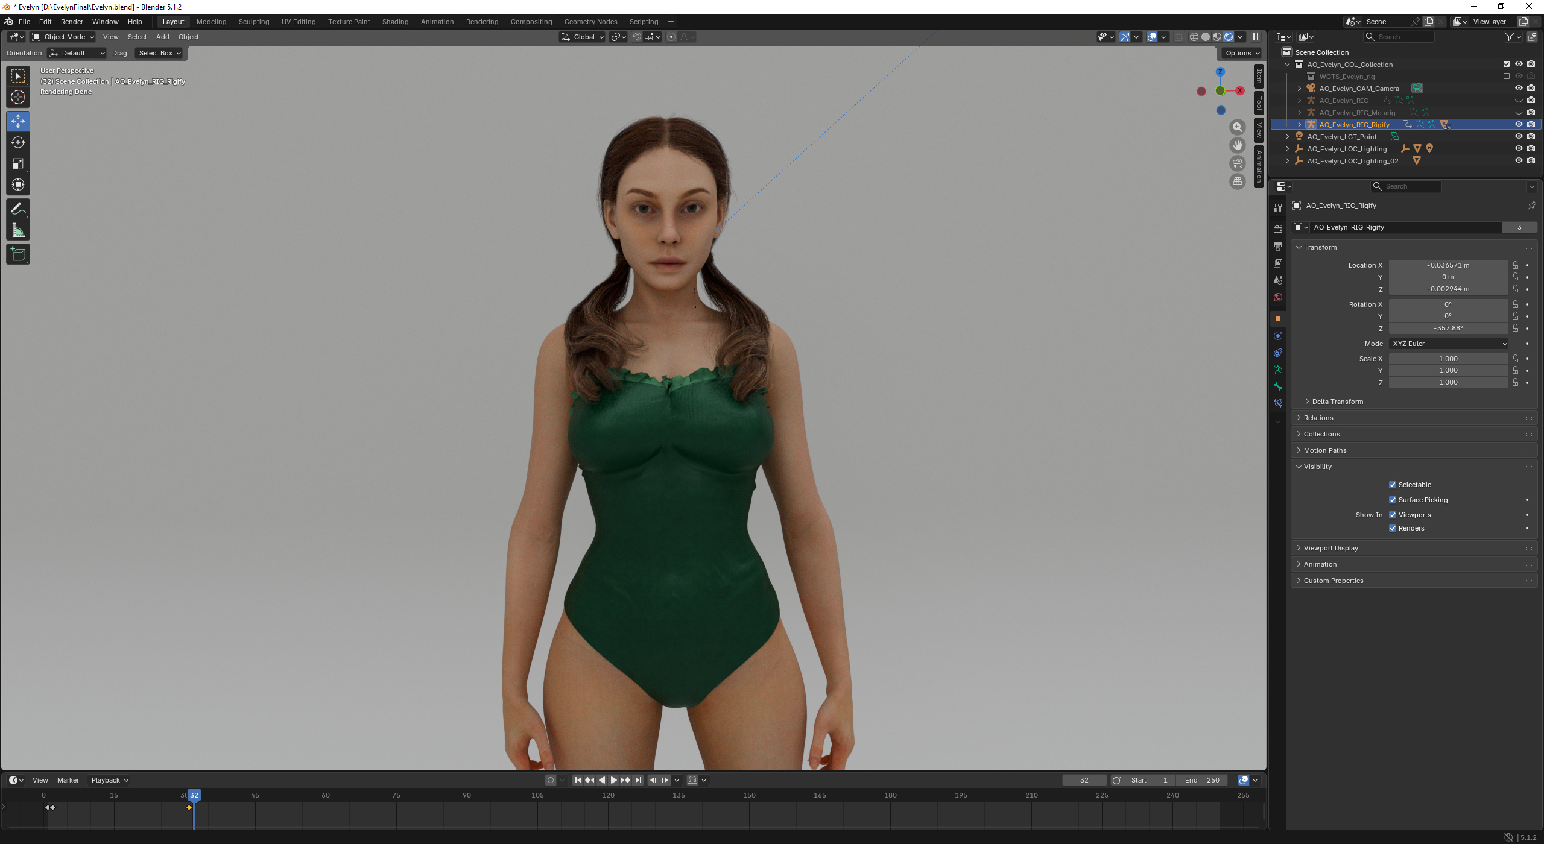Click the outliner Search field
The width and height of the screenshot is (1544, 844).
coord(1399,37)
